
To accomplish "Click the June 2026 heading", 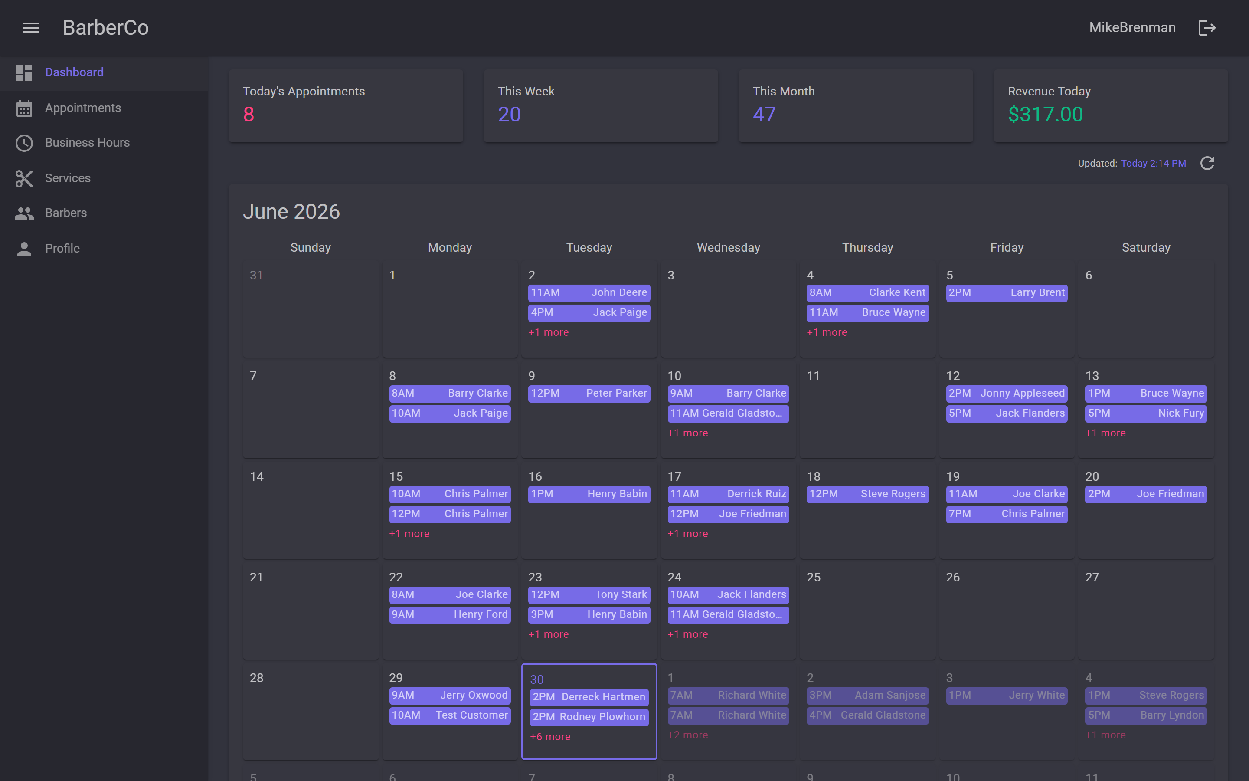I will tap(291, 211).
